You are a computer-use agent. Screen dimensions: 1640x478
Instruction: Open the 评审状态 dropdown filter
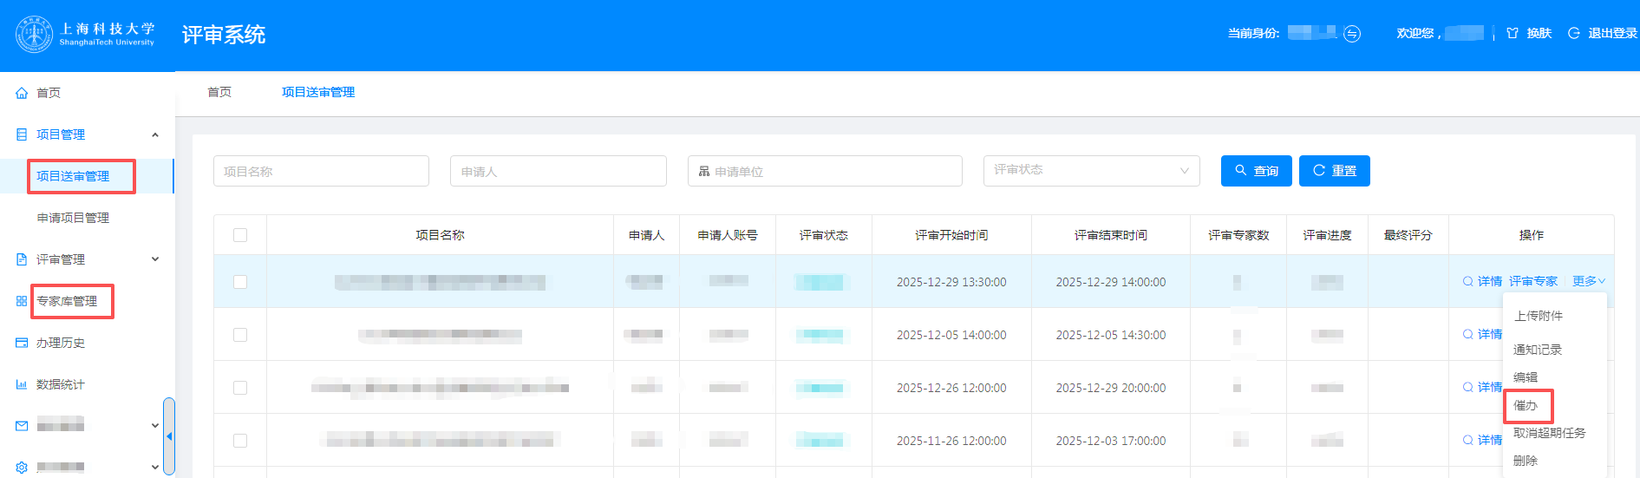point(1091,171)
